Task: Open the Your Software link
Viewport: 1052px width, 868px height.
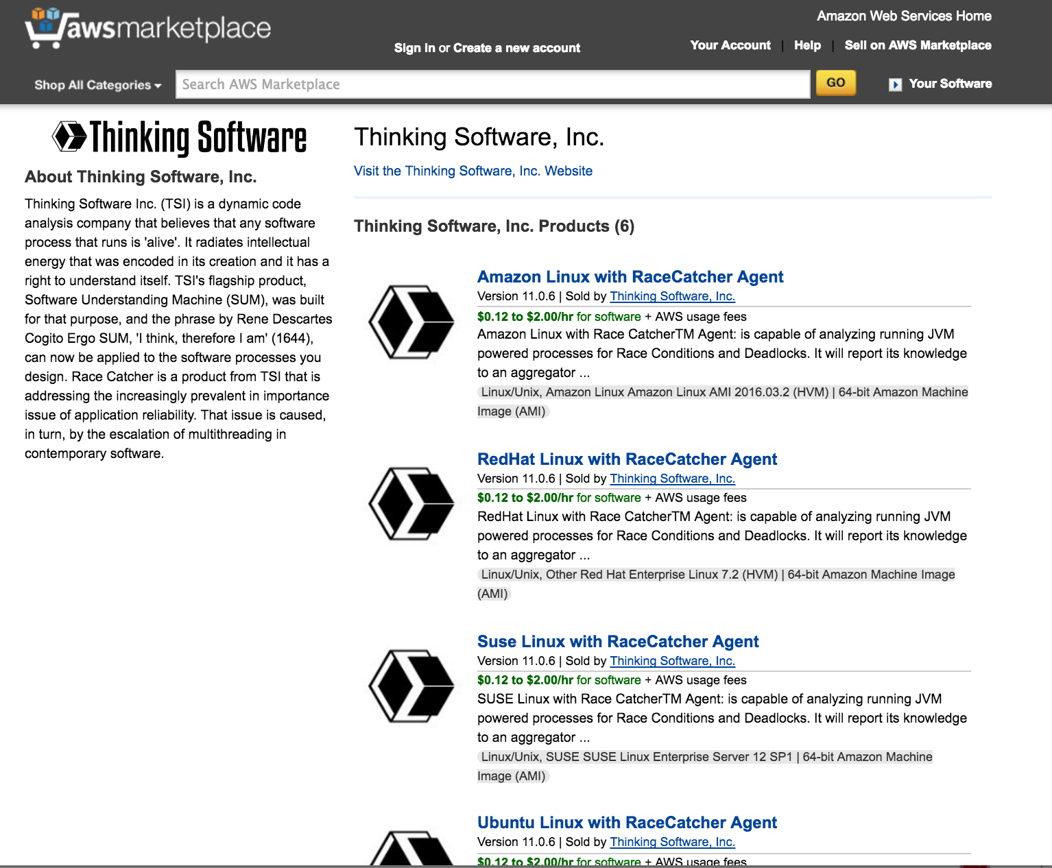Action: pos(951,84)
